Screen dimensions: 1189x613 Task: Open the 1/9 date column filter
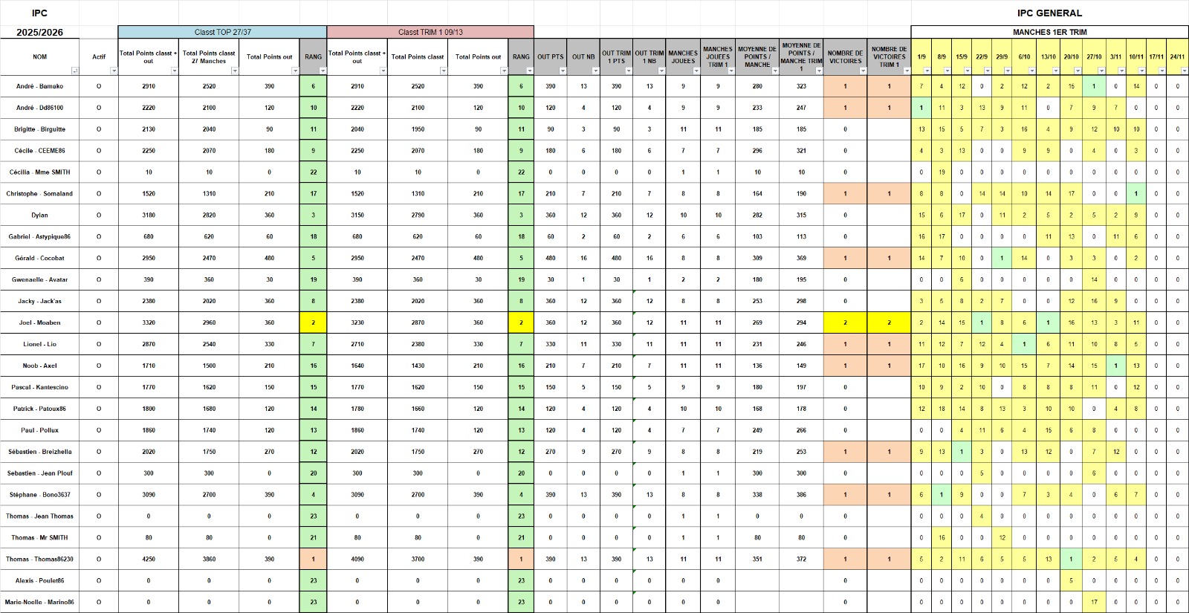coord(927,71)
